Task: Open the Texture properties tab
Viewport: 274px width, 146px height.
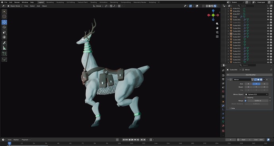Action: click(x=223, y=131)
